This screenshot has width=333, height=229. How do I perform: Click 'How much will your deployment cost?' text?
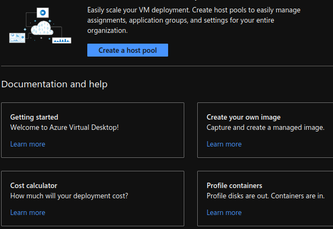69,196
